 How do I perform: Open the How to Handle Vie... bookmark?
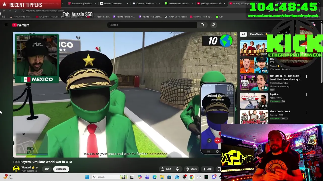click(124, 17)
